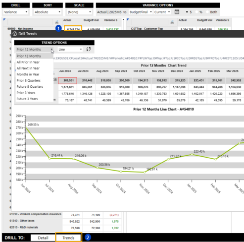The image size is (244, 242).
Task: Select the Both variance radio button
Action: point(207,12)
